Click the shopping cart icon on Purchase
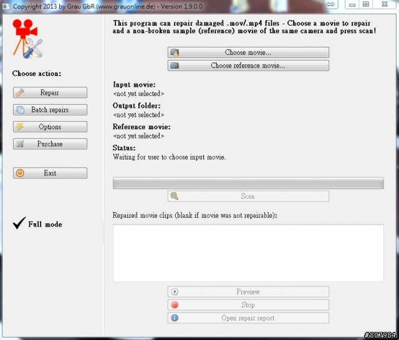This screenshot has width=399, height=340. click(20, 144)
